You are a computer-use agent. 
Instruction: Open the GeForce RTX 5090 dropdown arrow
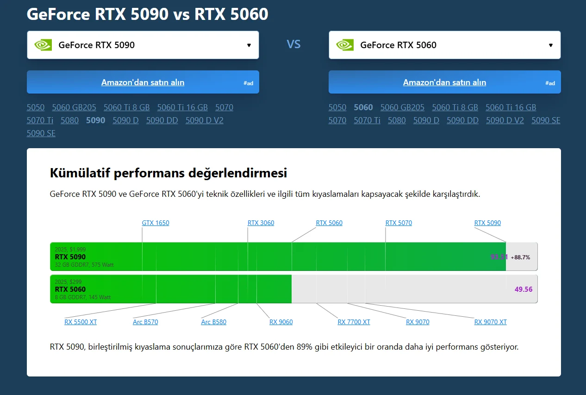pos(249,45)
